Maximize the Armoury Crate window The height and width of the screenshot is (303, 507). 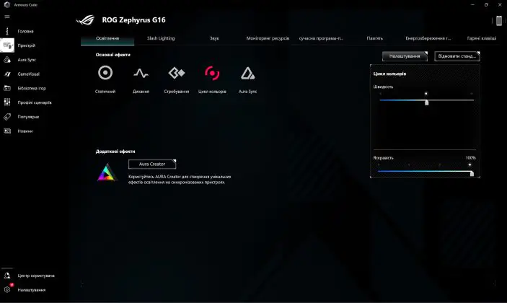pos(486,5)
